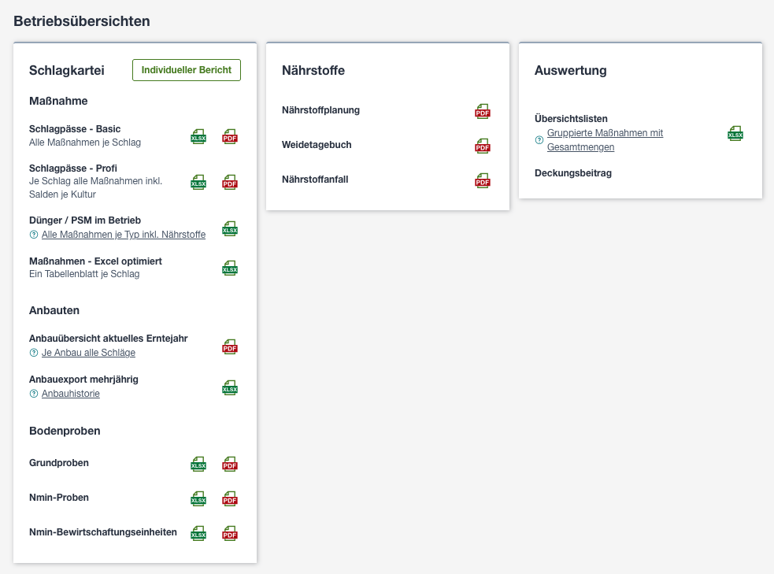This screenshot has width=774, height=574.
Task: Click the Individueller Bericht button
Action: (x=187, y=70)
